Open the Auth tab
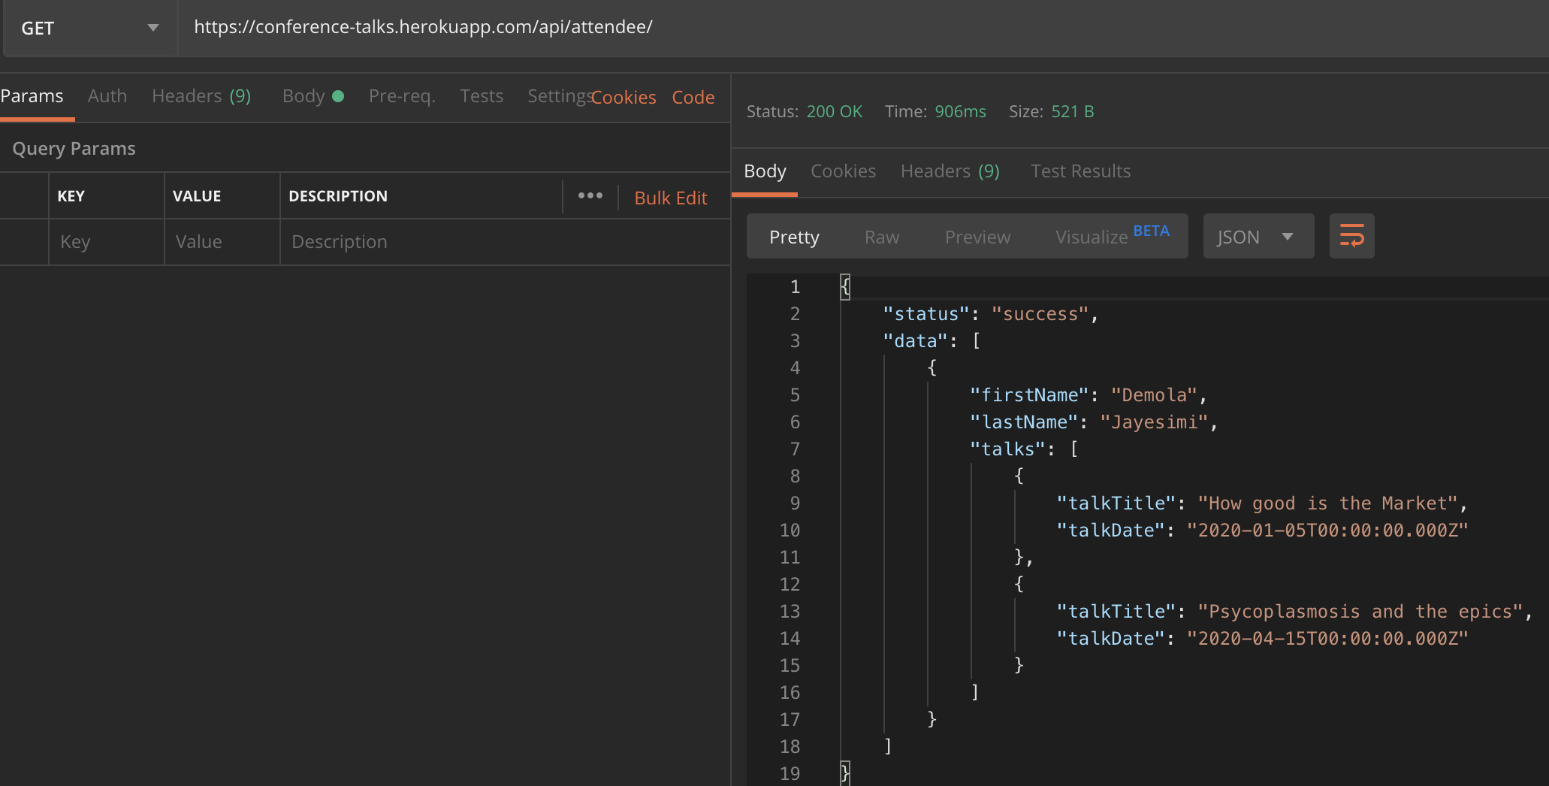The image size is (1549, 786). pyautogui.click(x=107, y=96)
